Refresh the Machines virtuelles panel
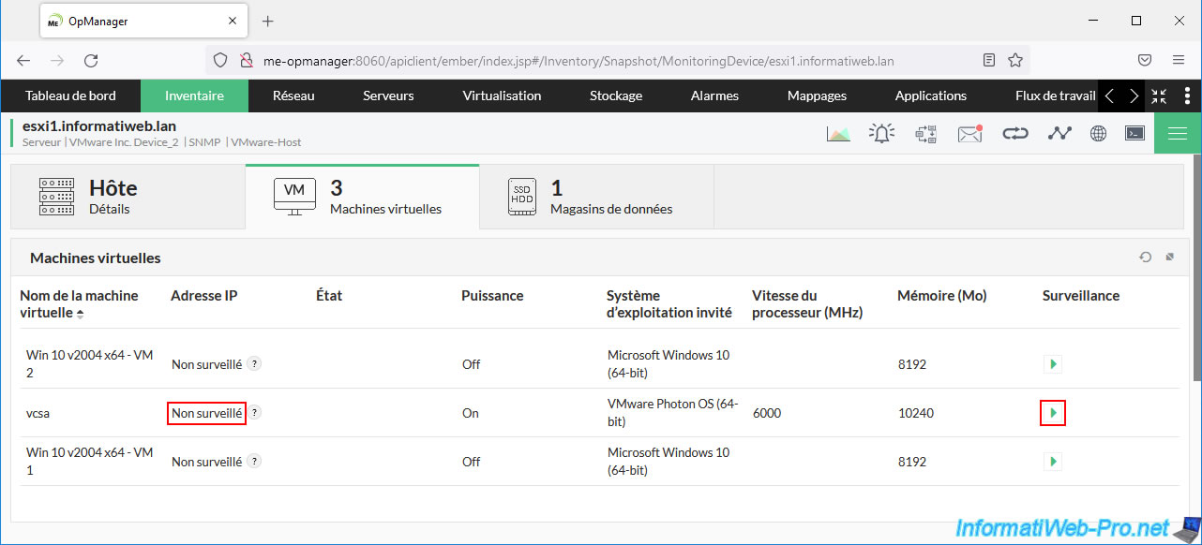 click(x=1146, y=258)
